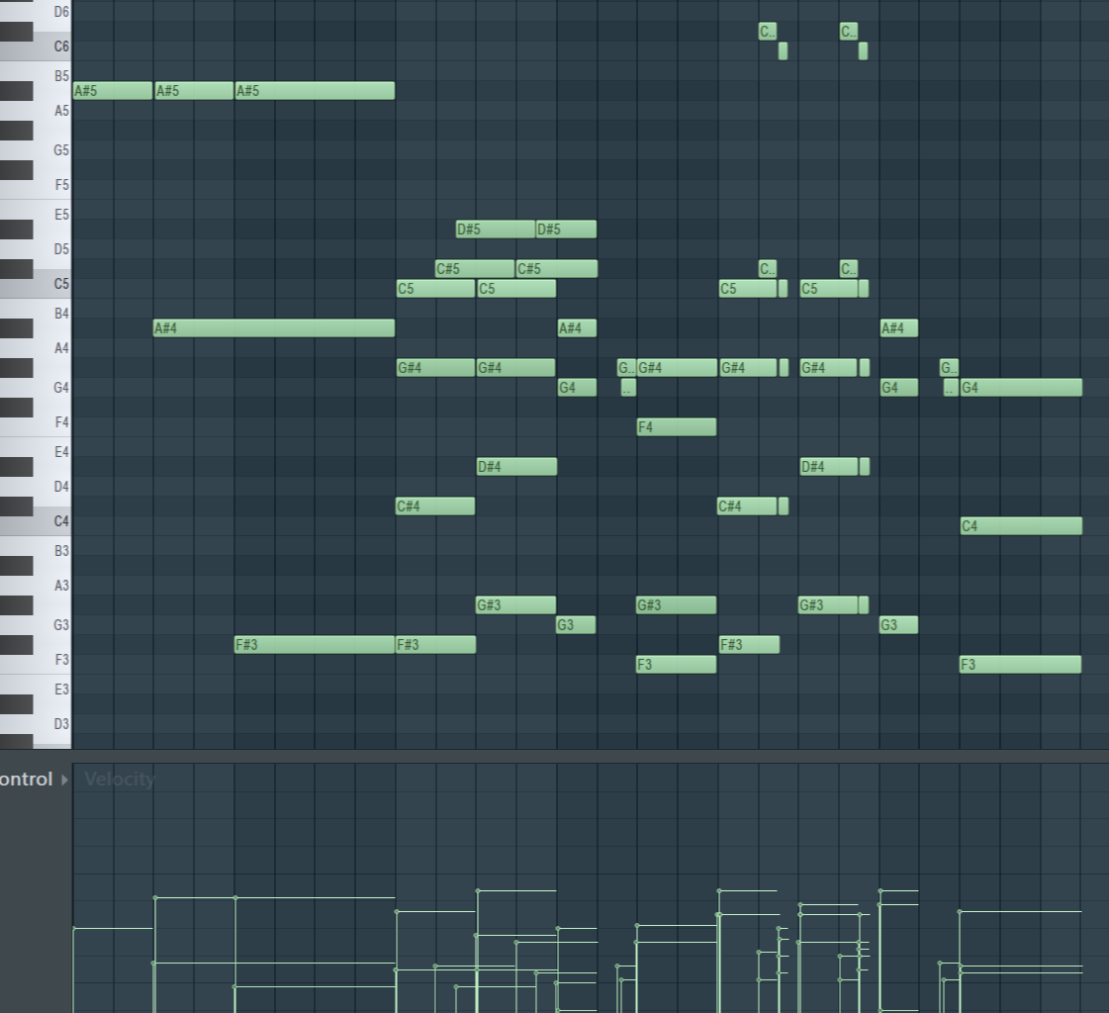Select the first A#5 note
The width and height of the screenshot is (1109, 1013).
click(x=113, y=91)
